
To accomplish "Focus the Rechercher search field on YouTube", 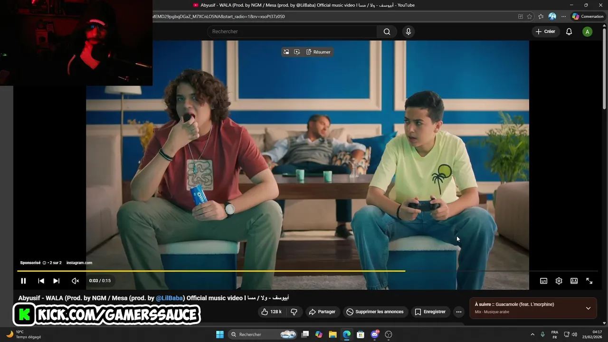I will pos(292,32).
